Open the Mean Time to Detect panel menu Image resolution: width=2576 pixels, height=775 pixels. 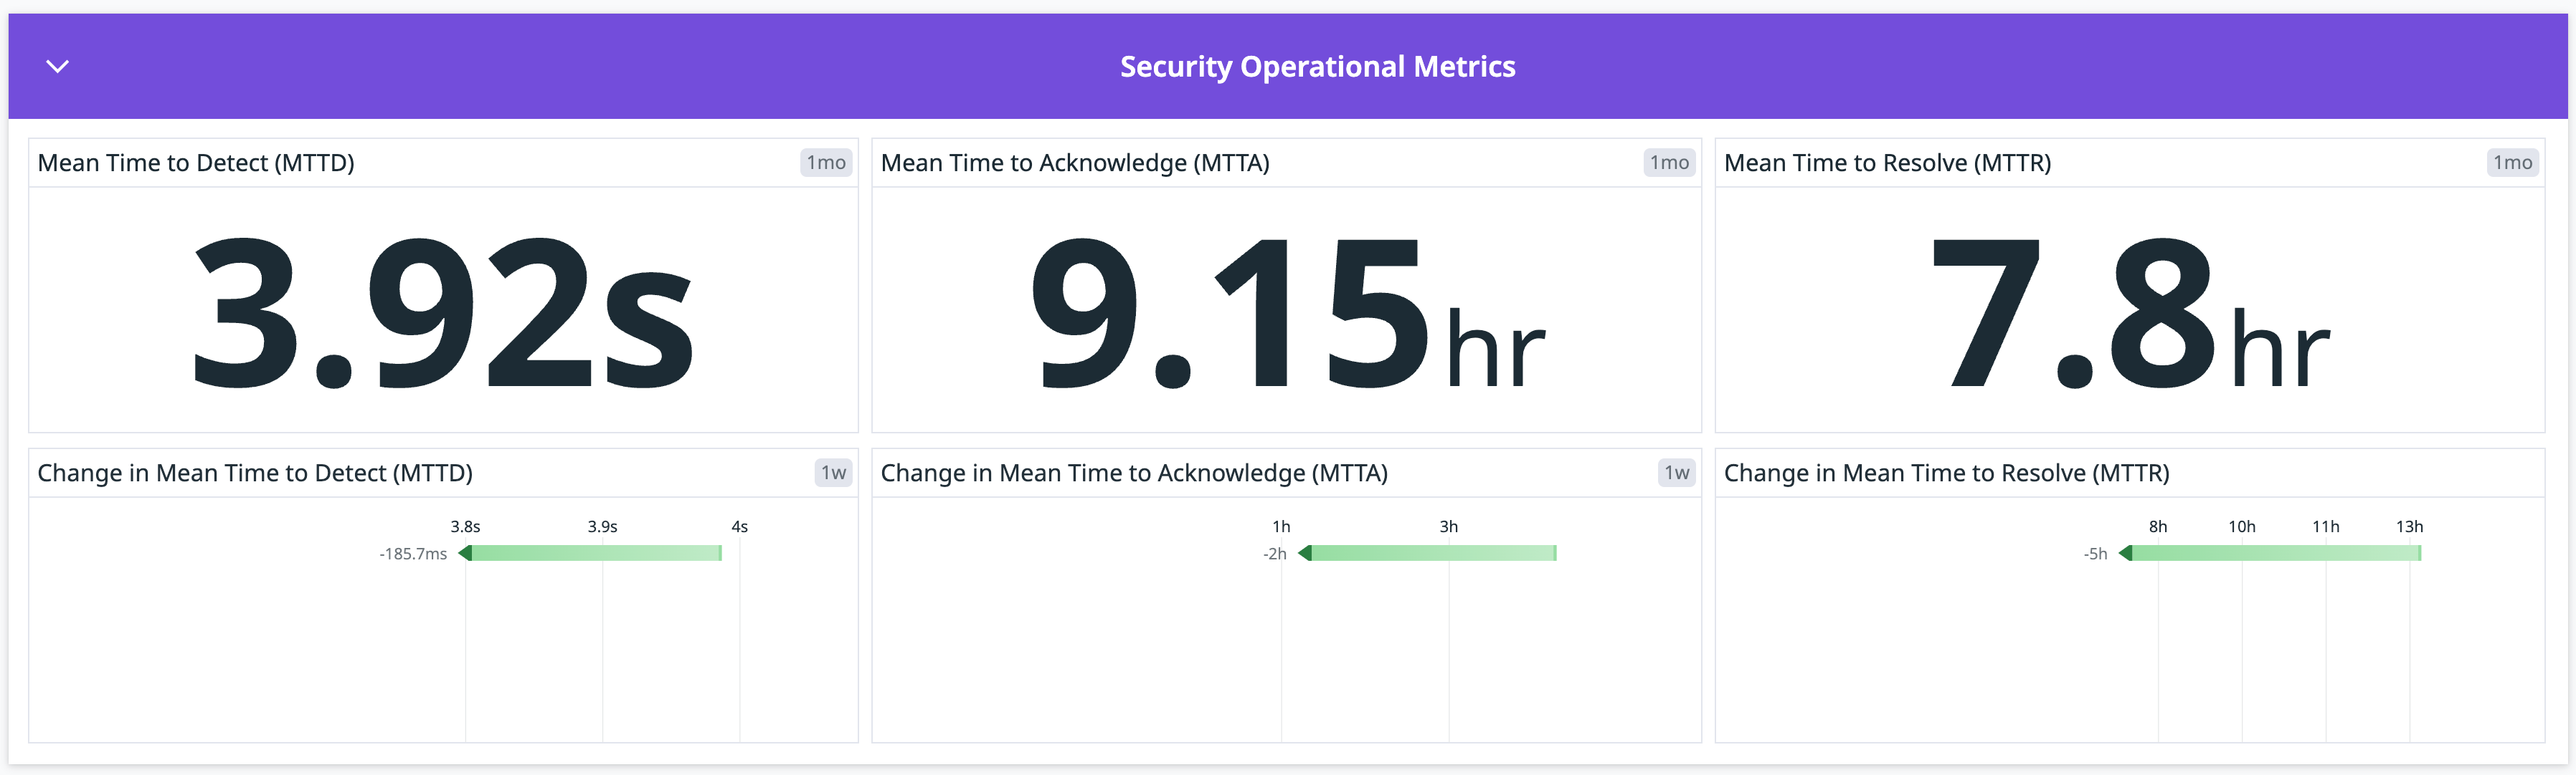[196, 162]
